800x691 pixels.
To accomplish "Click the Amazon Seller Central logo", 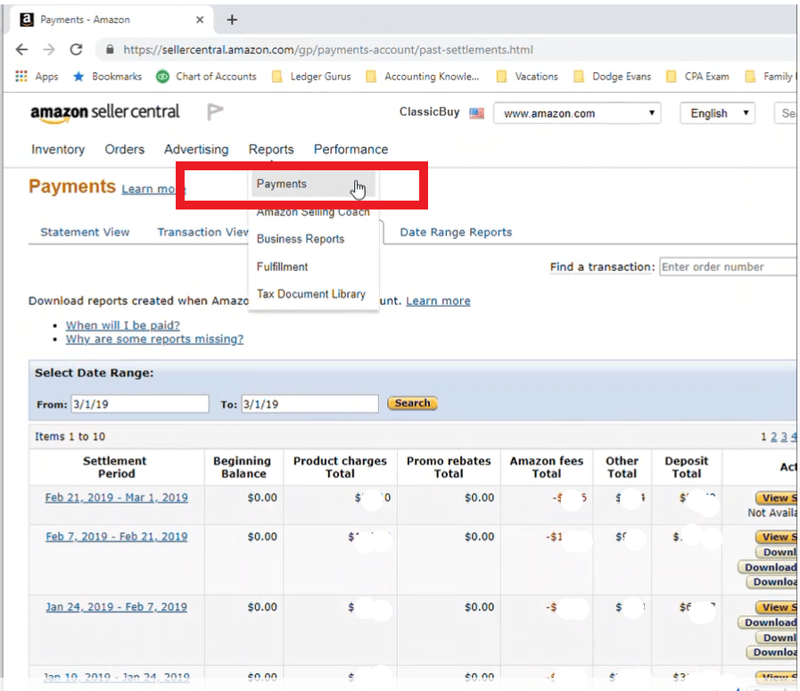I will point(105,112).
